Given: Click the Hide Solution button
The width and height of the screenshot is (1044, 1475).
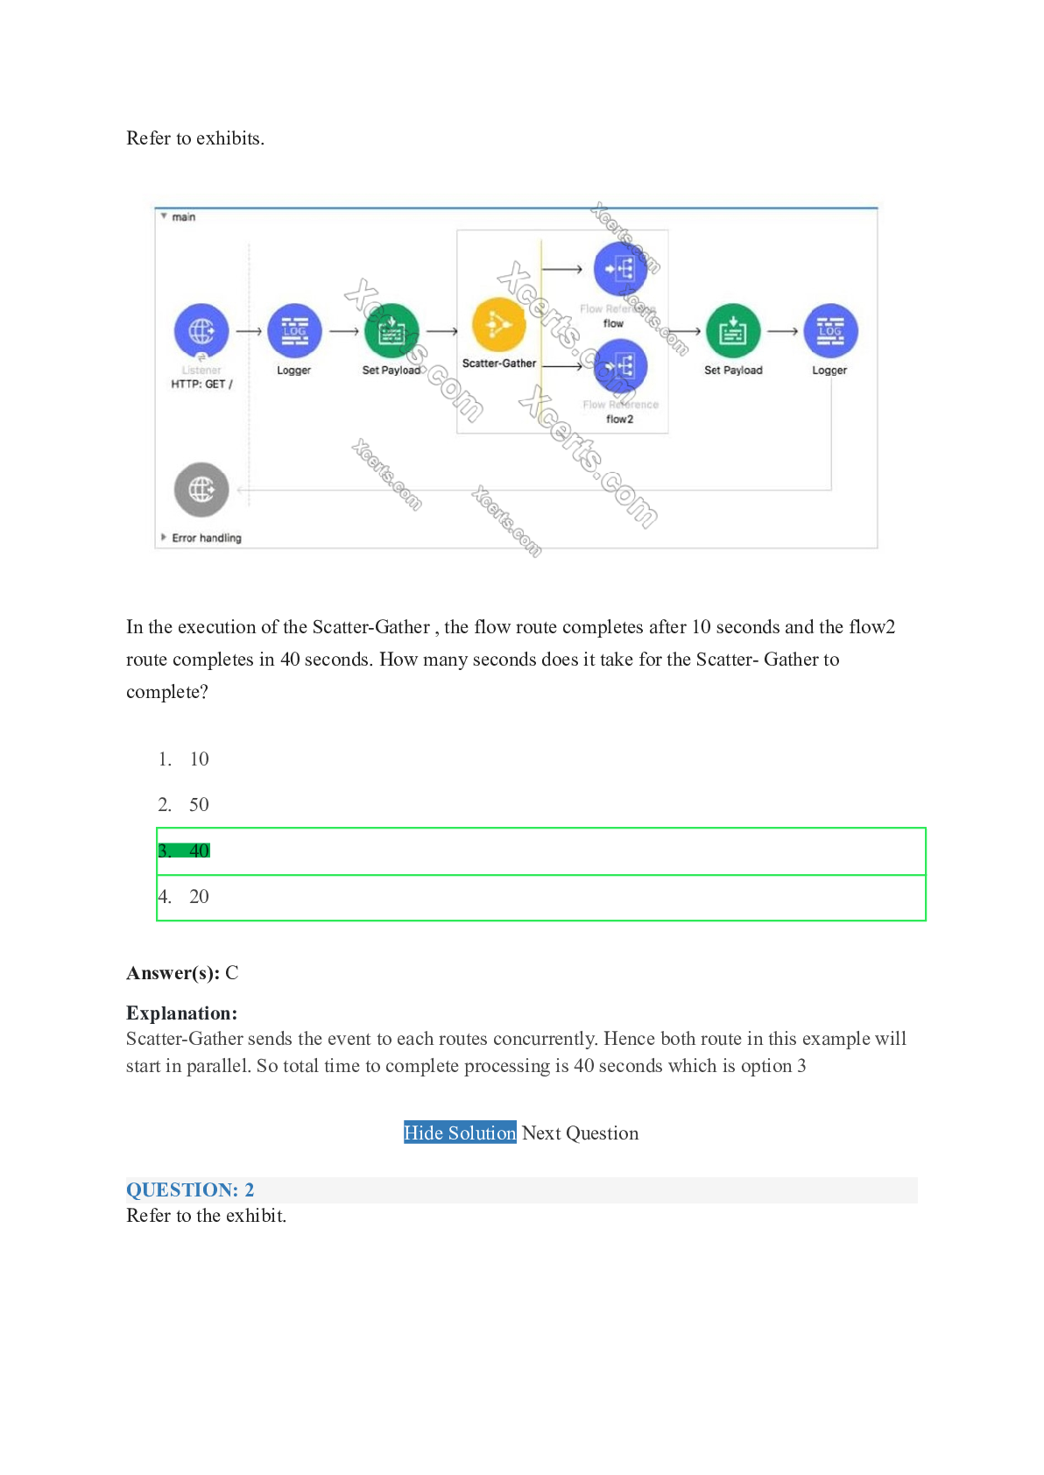Looking at the screenshot, I should pyautogui.click(x=460, y=1133).
